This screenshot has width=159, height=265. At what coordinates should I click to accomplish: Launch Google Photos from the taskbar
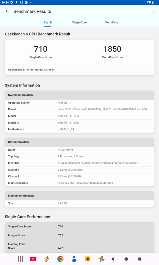tap(101, 259)
